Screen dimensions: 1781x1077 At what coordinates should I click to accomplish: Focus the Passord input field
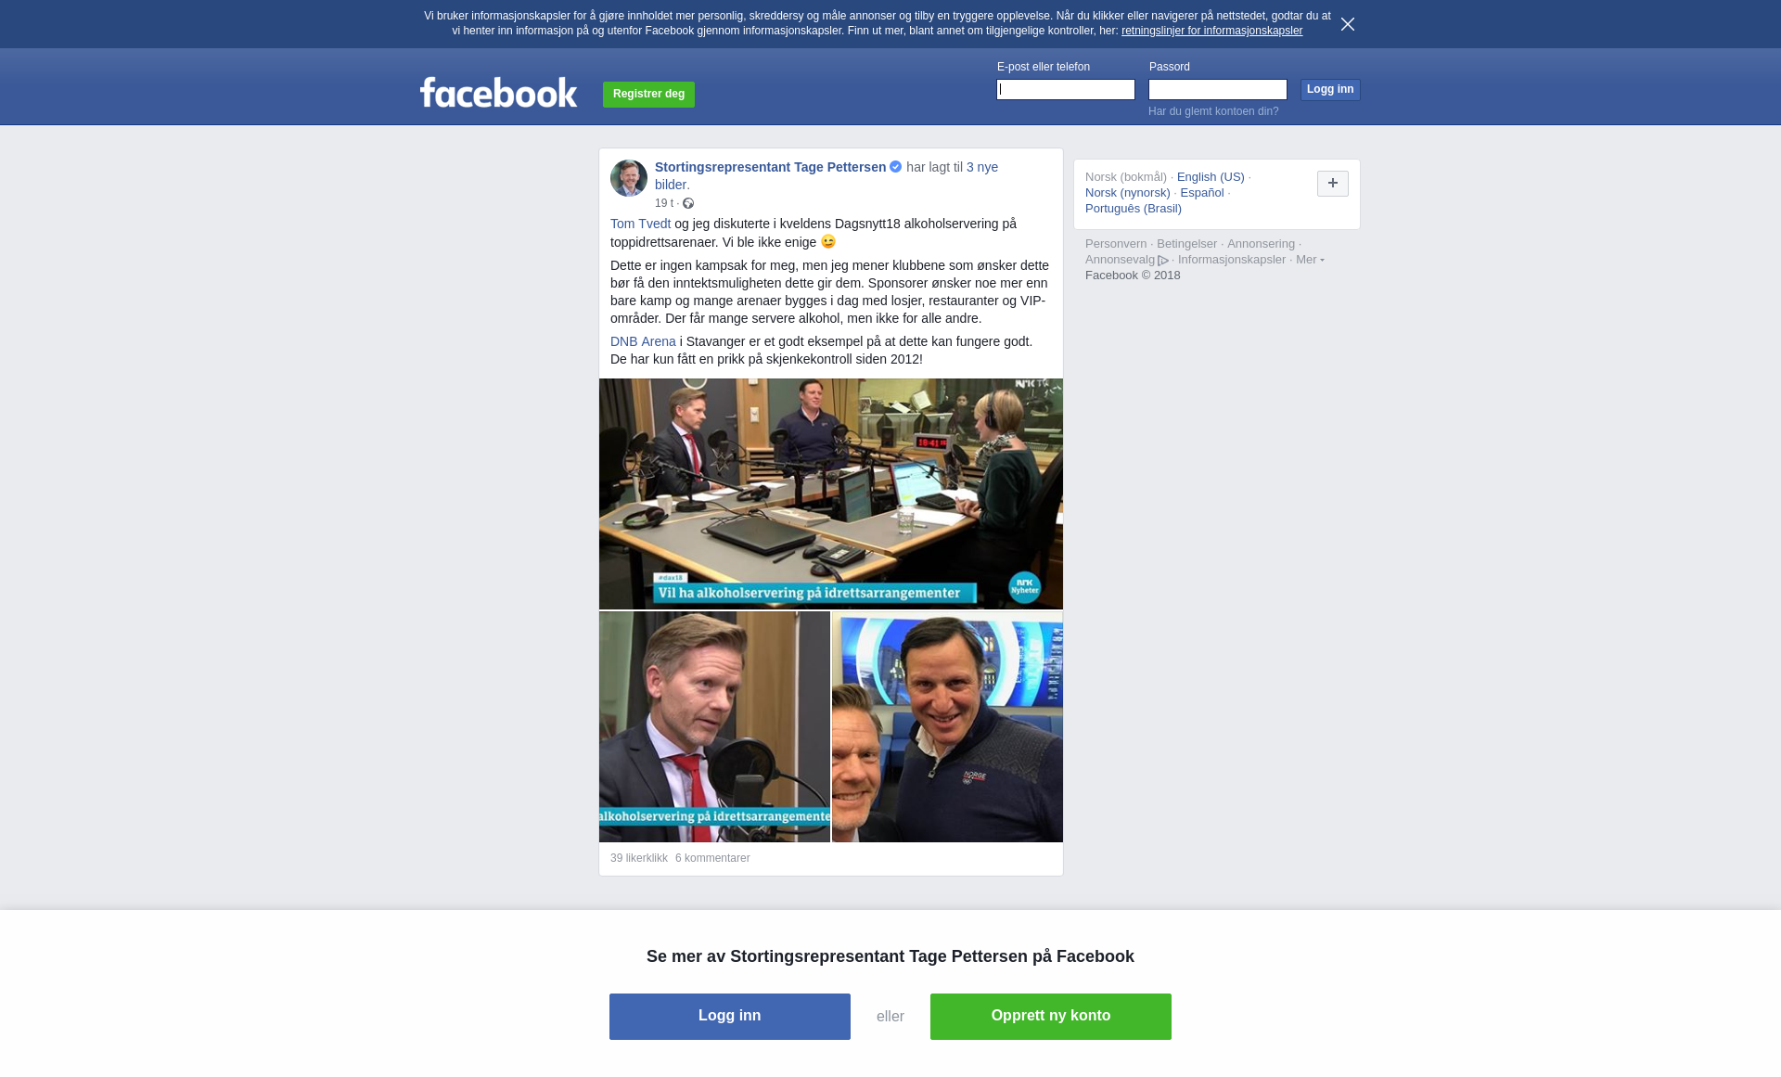(x=1218, y=90)
